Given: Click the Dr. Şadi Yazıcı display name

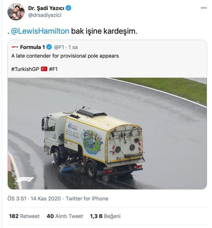Looking at the screenshot, I should [46, 8].
